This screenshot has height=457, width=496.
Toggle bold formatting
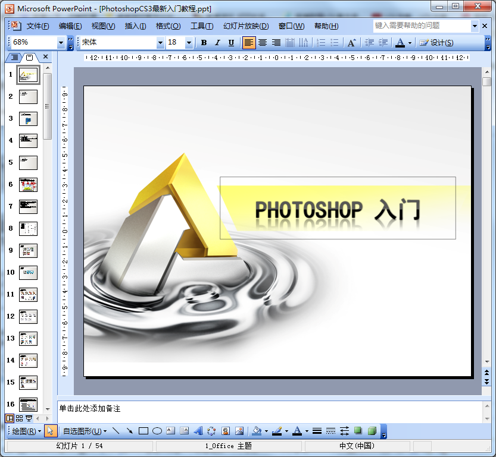point(204,42)
